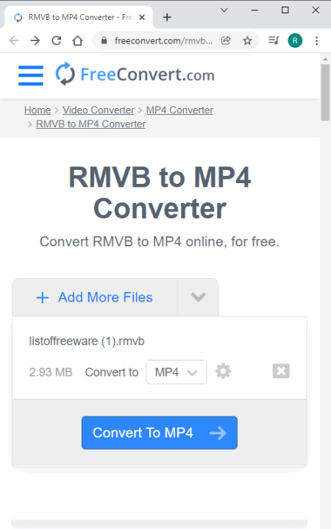Bookmark this page with the star icon

247,40
